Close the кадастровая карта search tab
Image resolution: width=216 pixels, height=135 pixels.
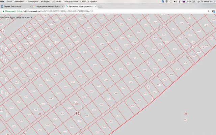(x=63, y=6)
